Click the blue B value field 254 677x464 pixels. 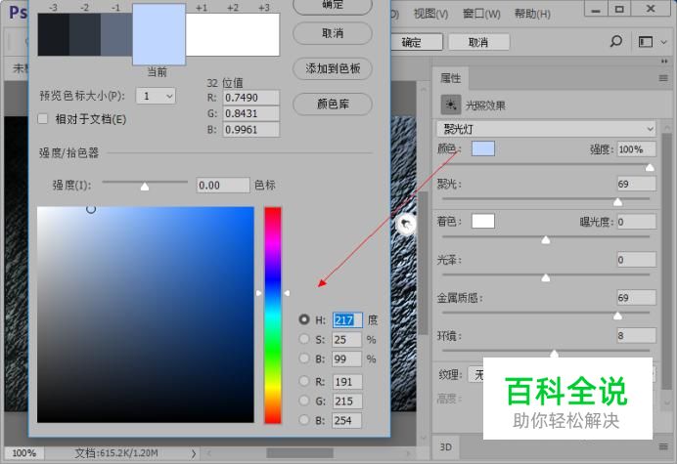coord(347,420)
